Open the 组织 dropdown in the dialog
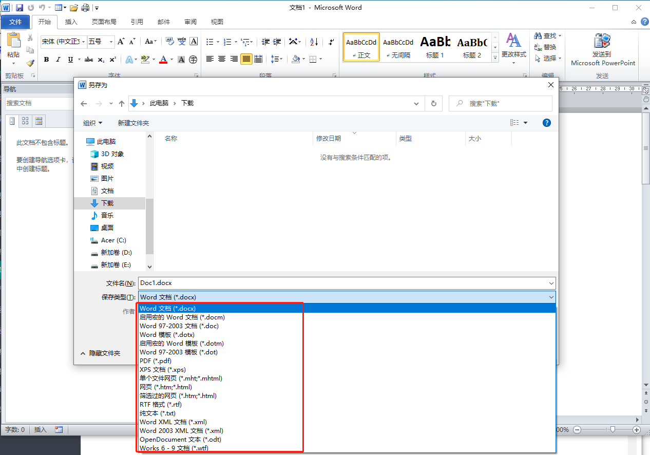The height and width of the screenshot is (455, 650). click(93, 123)
